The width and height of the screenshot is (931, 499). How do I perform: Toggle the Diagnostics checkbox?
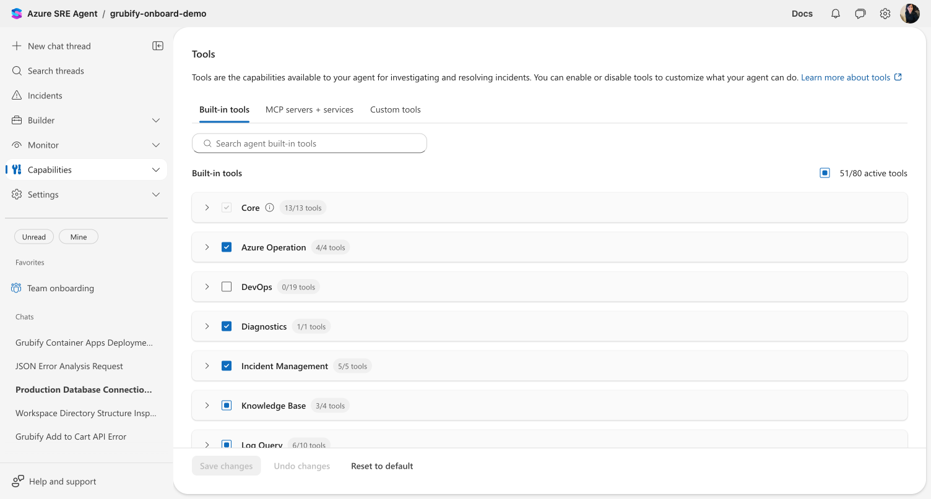click(227, 326)
